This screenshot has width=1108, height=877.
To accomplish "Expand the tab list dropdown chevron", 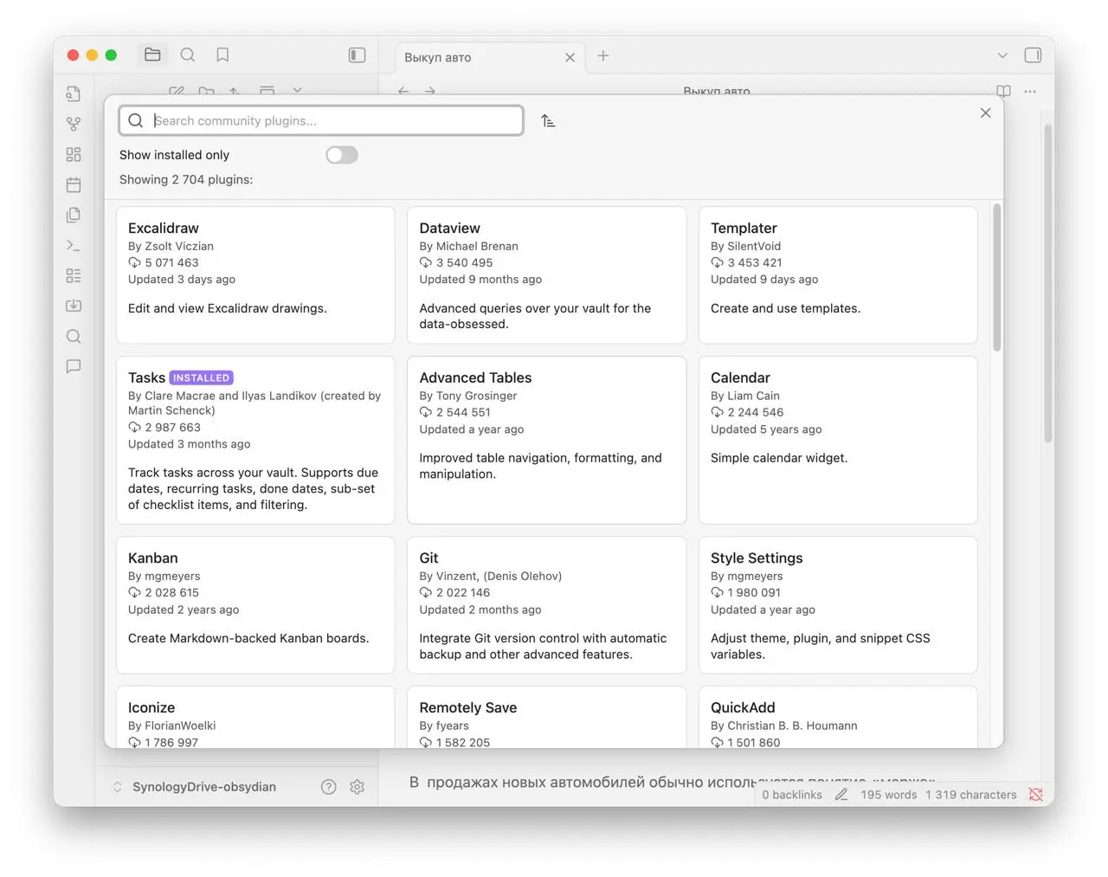I will [1002, 55].
